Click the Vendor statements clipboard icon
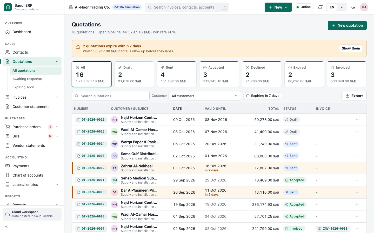 tap(8, 145)
